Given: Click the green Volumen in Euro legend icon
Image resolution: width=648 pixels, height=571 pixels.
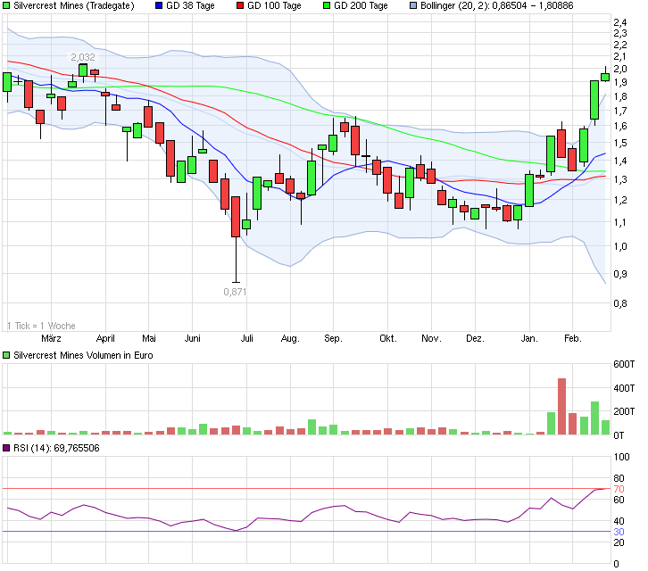Looking at the screenshot, I should 7,355.
